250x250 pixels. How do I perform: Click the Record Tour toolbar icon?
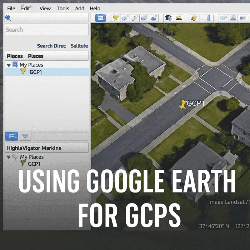point(154,18)
